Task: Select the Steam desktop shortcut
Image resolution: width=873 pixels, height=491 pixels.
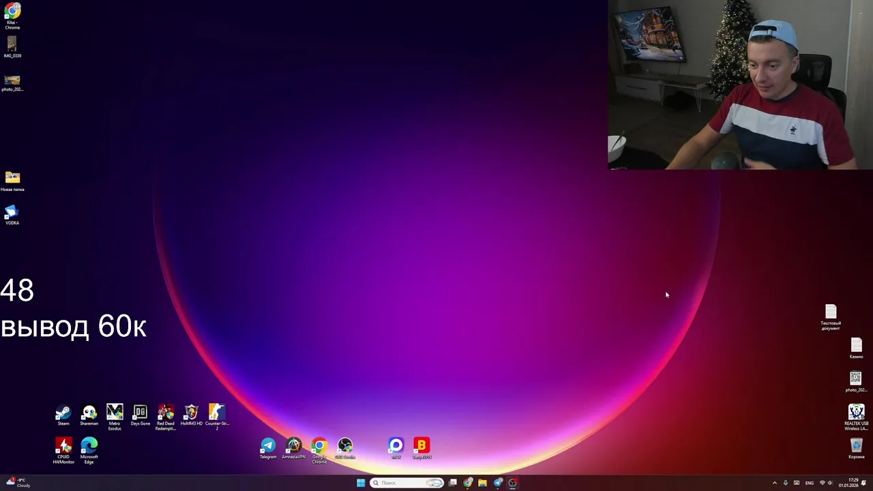Action: tap(63, 415)
